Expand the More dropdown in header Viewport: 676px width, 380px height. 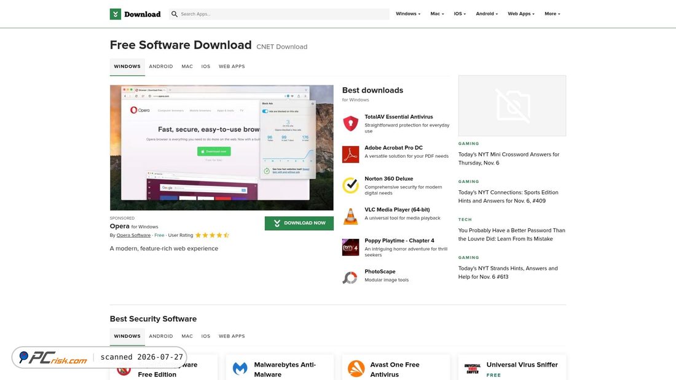tap(552, 14)
